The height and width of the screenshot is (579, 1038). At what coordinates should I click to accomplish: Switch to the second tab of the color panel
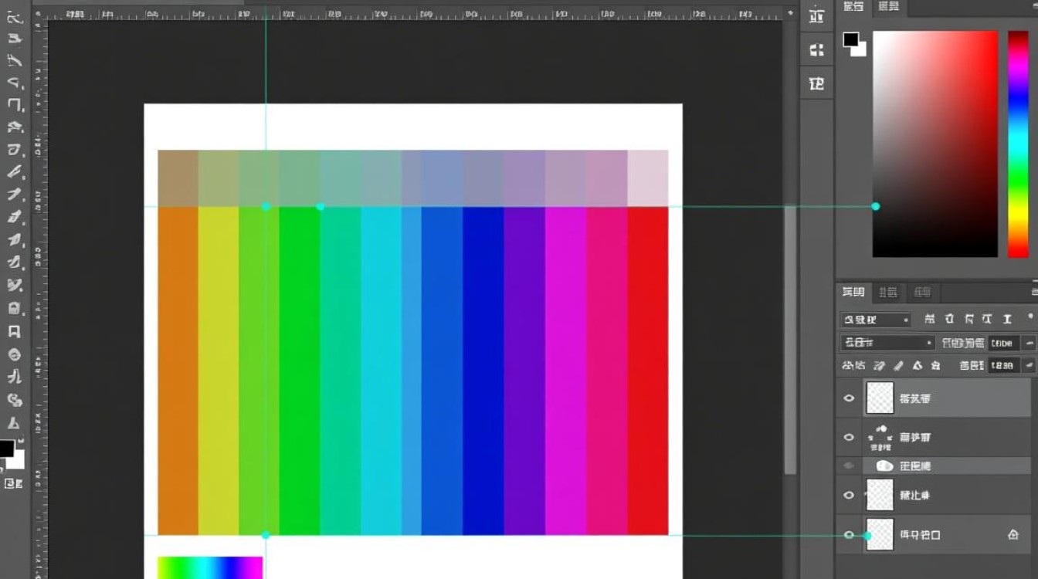point(889,7)
